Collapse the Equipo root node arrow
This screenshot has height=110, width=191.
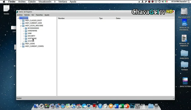(18, 18)
